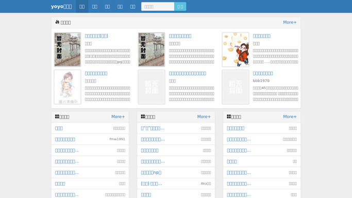The width and height of the screenshot is (352, 198).
Task: Focus the search input field in the header
Action: (x=158, y=7)
